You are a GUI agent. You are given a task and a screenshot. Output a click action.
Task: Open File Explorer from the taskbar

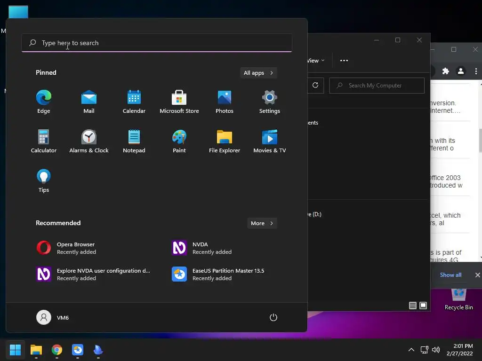pos(36,350)
